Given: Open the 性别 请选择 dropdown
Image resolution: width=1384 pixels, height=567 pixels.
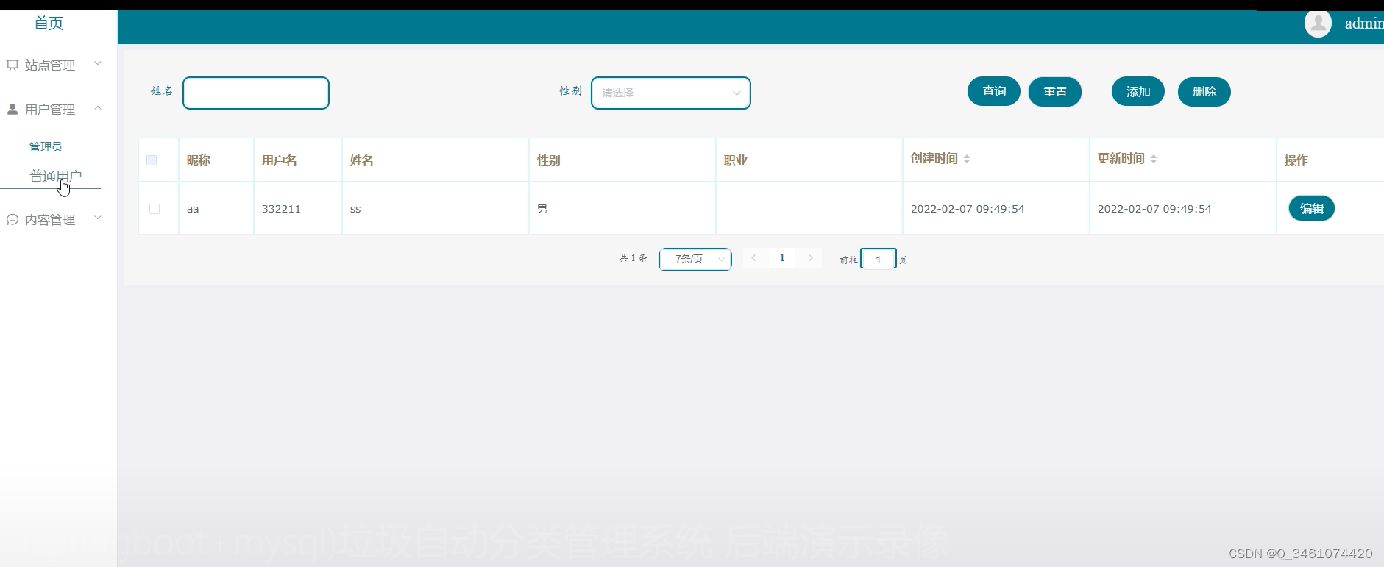Looking at the screenshot, I should coord(671,93).
